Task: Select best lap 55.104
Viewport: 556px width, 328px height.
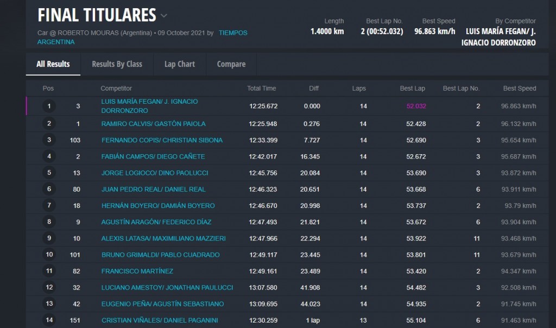Action: point(416,320)
